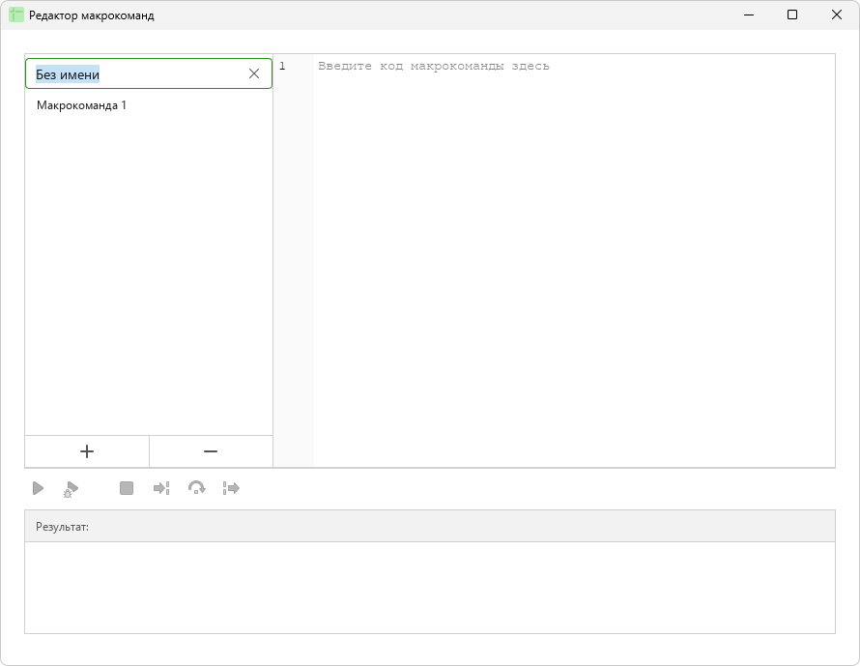Close the Редактор макрокоманд window
Viewport: 860px width, 666px height.
[x=837, y=14]
